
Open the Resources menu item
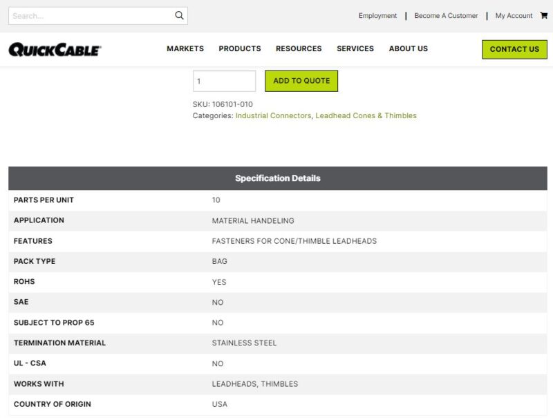(x=299, y=49)
